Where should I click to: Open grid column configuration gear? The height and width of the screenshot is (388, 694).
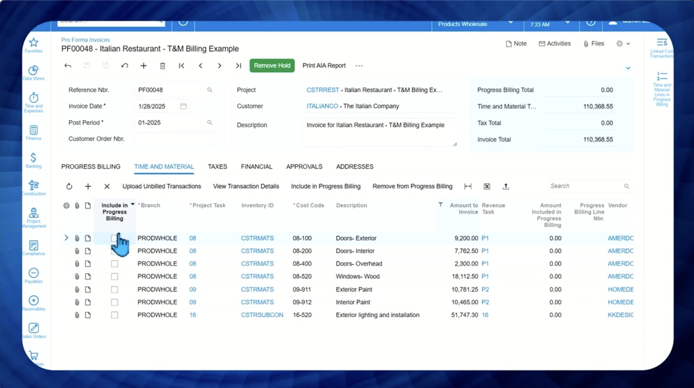tap(66, 205)
